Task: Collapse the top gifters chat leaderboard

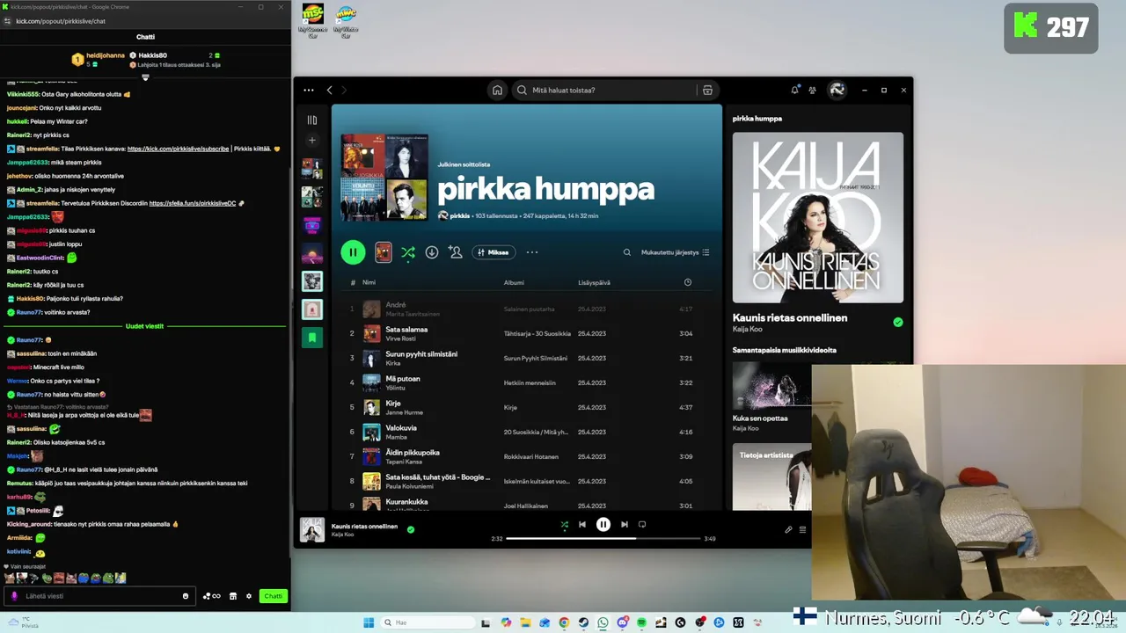Action: tap(145, 77)
